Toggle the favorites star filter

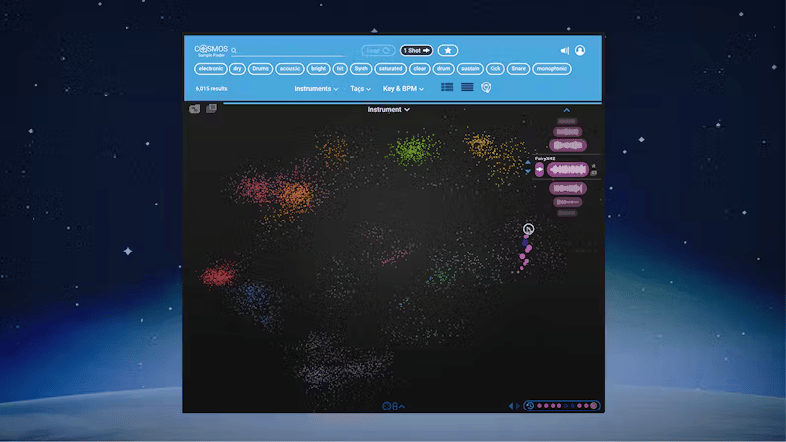tap(447, 50)
